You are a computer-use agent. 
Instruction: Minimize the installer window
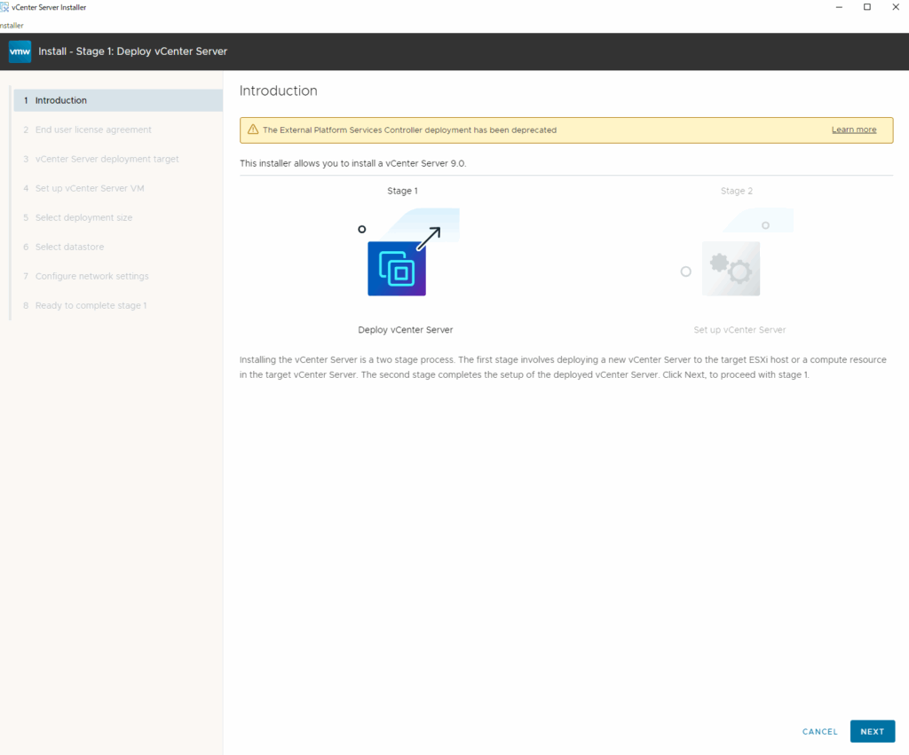(x=838, y=7)
